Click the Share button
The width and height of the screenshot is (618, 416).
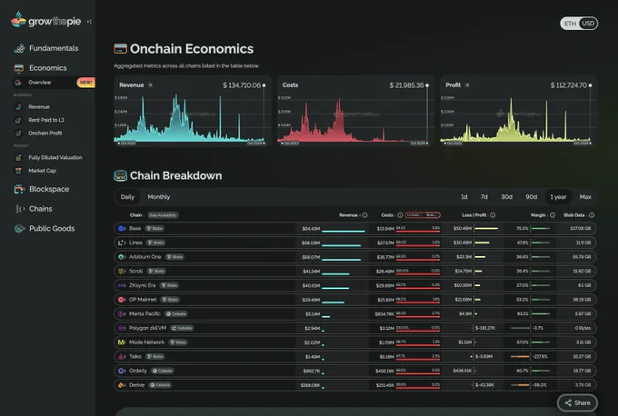pyautogui.click(x=577, y=402)
